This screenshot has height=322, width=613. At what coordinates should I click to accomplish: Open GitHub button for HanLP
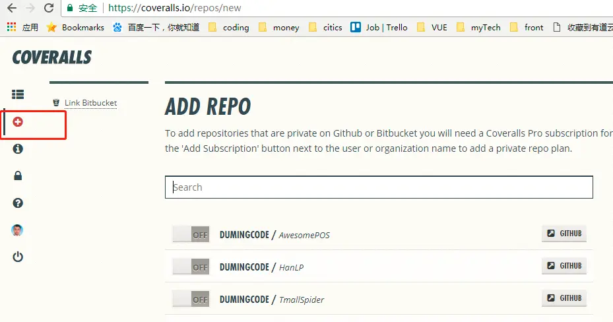coord(564,266)
